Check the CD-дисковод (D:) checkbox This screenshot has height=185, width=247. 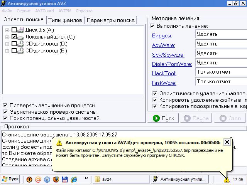[x=14, y=44]
